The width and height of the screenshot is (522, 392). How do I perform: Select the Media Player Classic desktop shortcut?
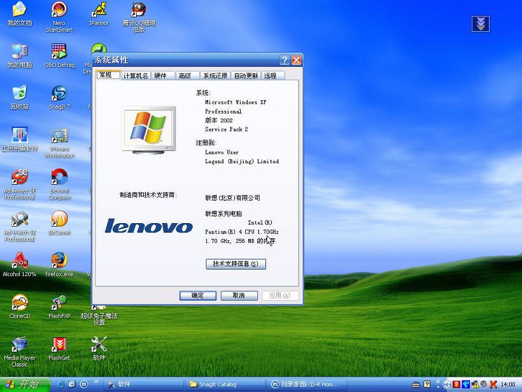(x=20, y=352)
